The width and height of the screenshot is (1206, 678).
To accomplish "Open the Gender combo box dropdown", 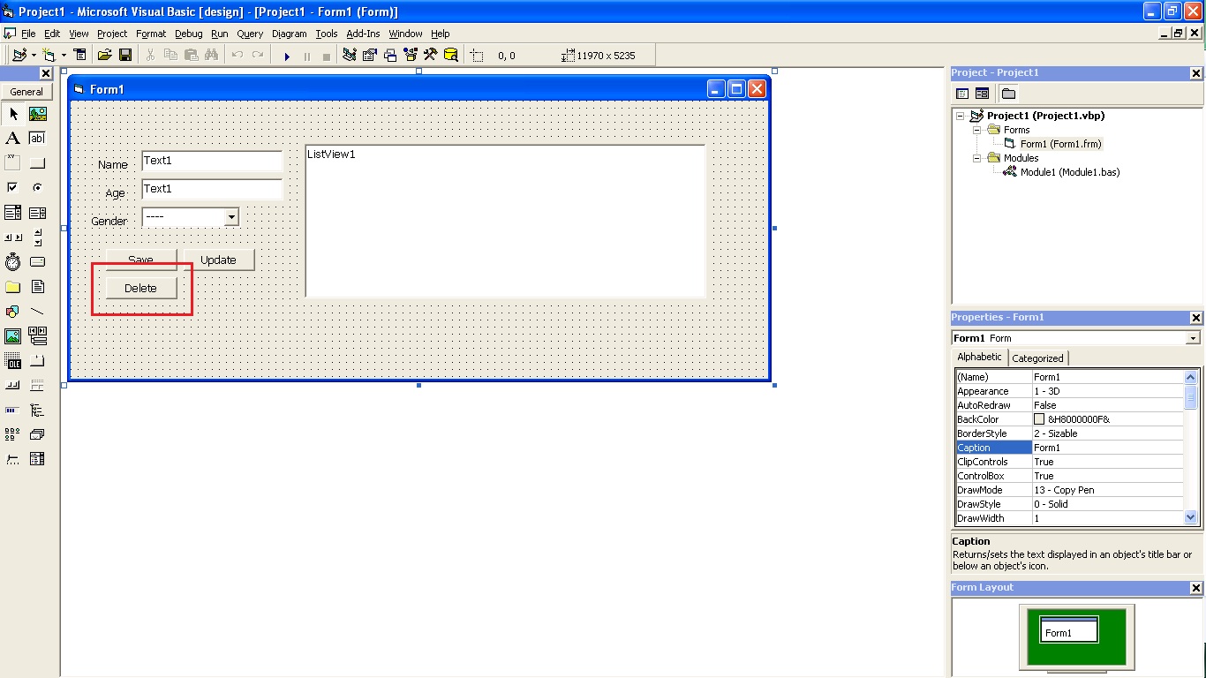I will click(232, 216).
